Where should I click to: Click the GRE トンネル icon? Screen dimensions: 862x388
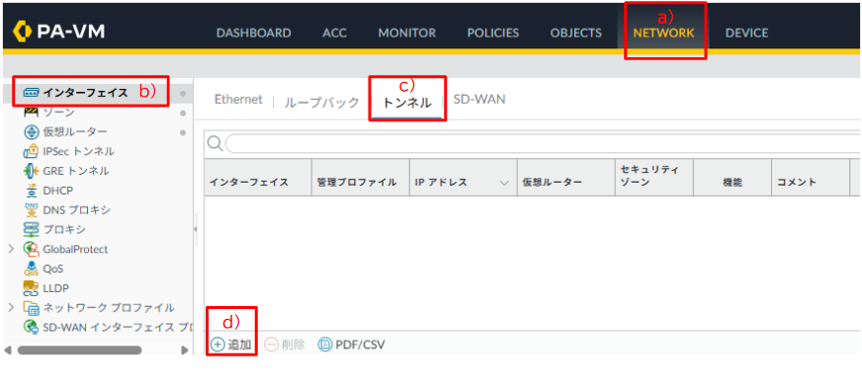click(31, 171)
